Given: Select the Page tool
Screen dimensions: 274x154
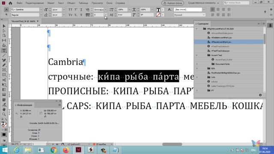Looking at the screenshot, I should pyautogui.click(x=4, y=36).
